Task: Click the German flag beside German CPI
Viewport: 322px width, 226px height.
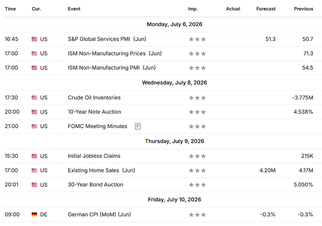Action: 34,214
